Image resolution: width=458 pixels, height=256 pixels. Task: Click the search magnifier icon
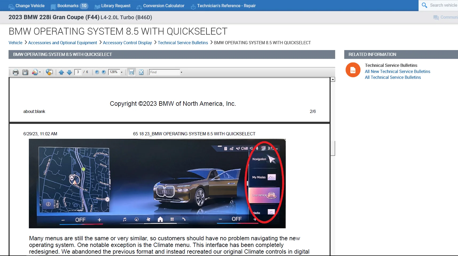(x=424, y=5)
